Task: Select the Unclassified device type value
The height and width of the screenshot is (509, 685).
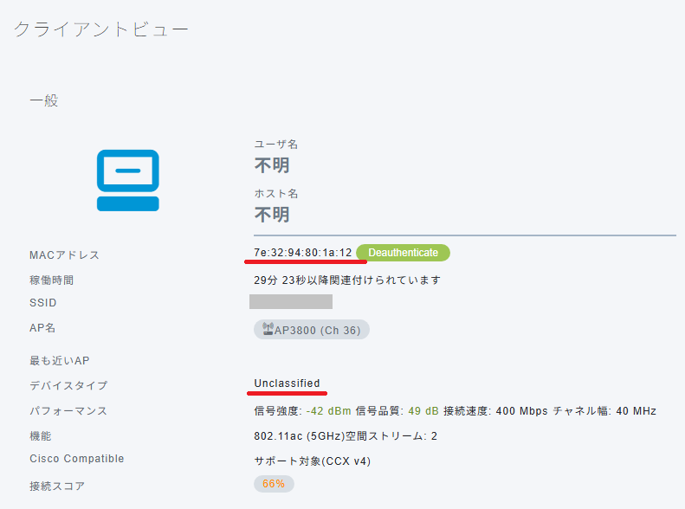Action: pos(287,383)
